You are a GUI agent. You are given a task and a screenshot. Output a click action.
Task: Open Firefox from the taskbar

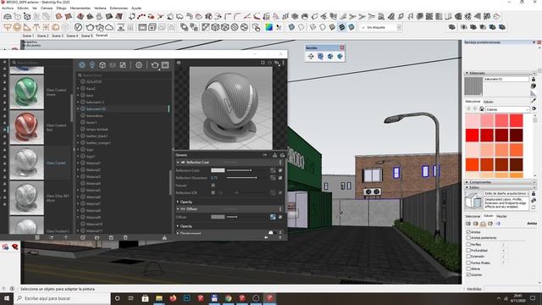[x=173, y=298]
